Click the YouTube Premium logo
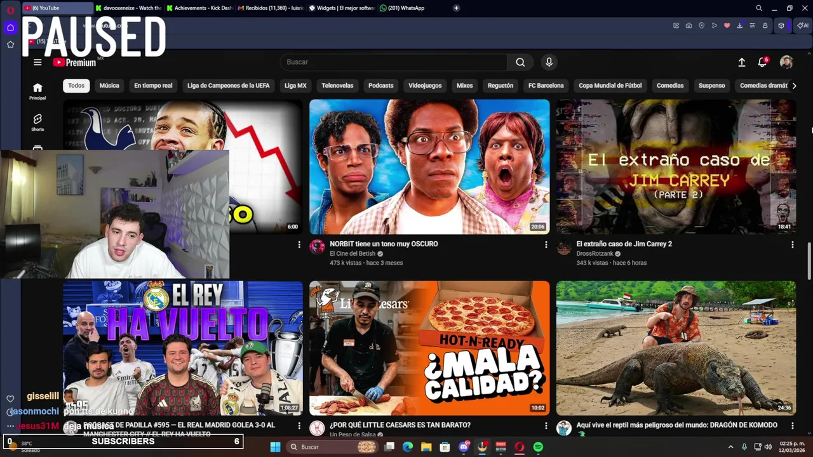Image resolution: width=813 pixels, height=457 pixels. pos(74,62)
